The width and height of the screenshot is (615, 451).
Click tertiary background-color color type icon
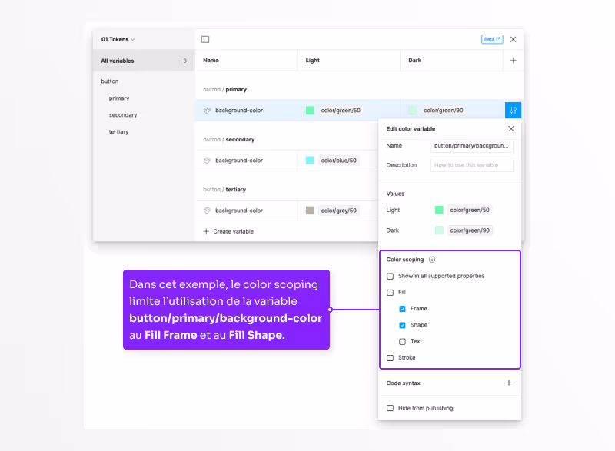(207, 211)
